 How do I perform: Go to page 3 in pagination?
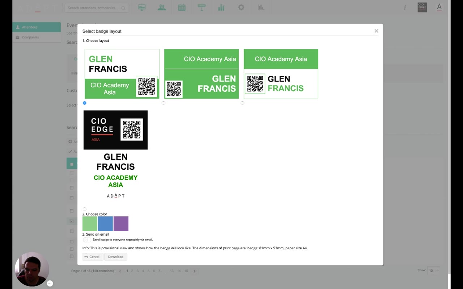click(x=137, y=271)
